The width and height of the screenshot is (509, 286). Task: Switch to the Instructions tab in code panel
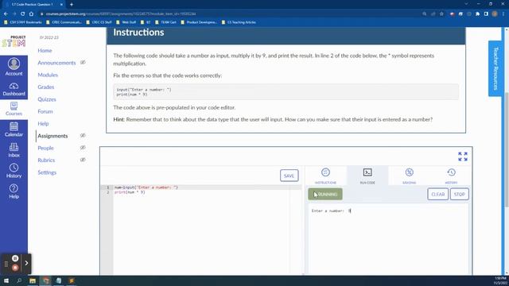click(325, 176)
